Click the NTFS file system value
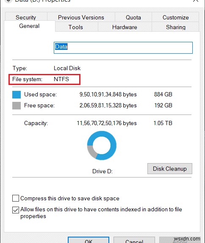The height and width of the screenshot is (243, 205). point(61,79)
